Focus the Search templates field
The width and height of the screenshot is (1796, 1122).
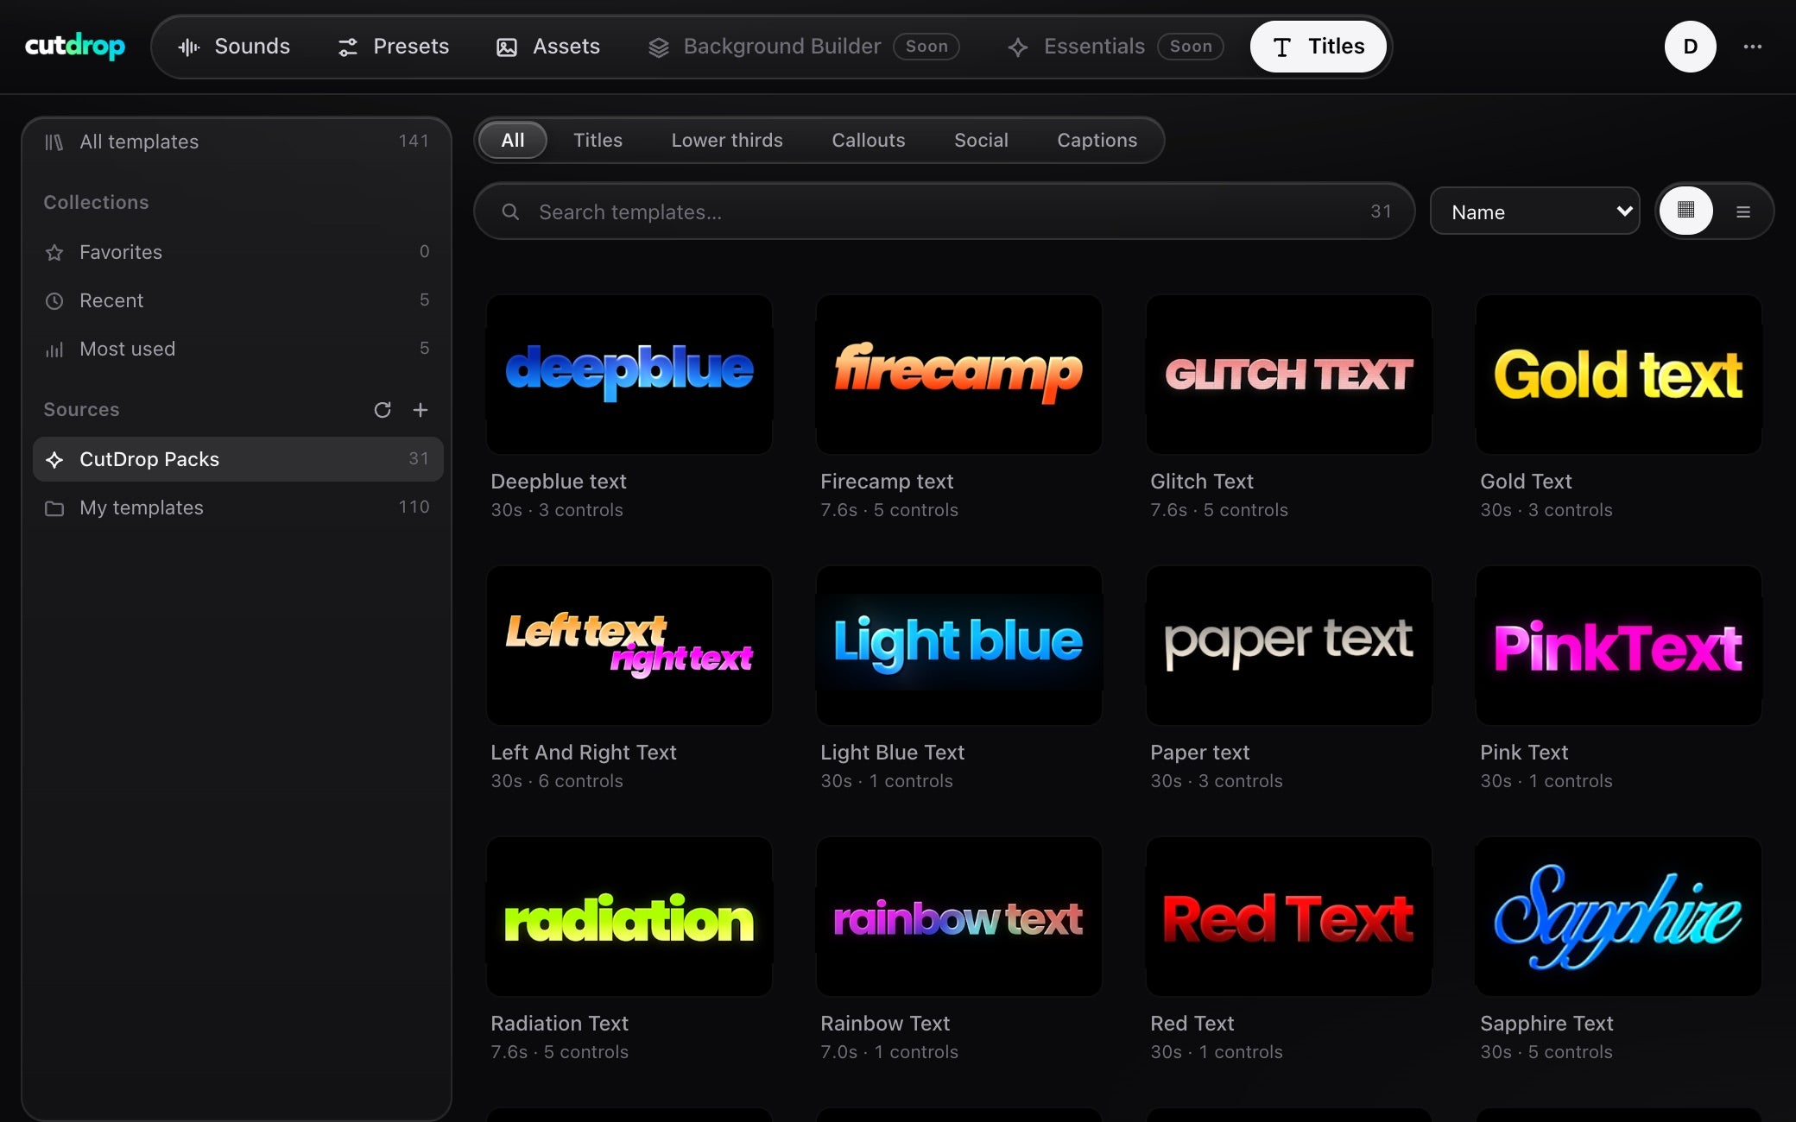(944, 211)
